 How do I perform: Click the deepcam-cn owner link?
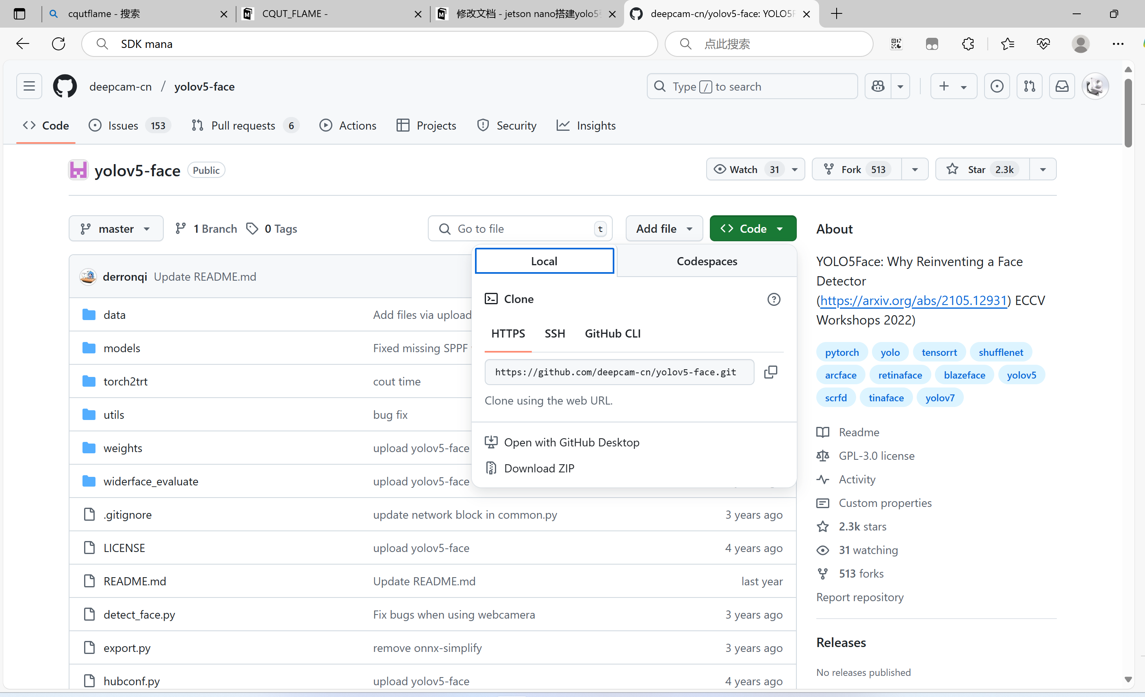click(x=120, y=87)
